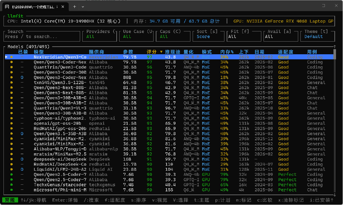The height and width of the screenshot is (205, 343).
Task: Open the Sort selector showing Score
Action: (x=208, y=36)
